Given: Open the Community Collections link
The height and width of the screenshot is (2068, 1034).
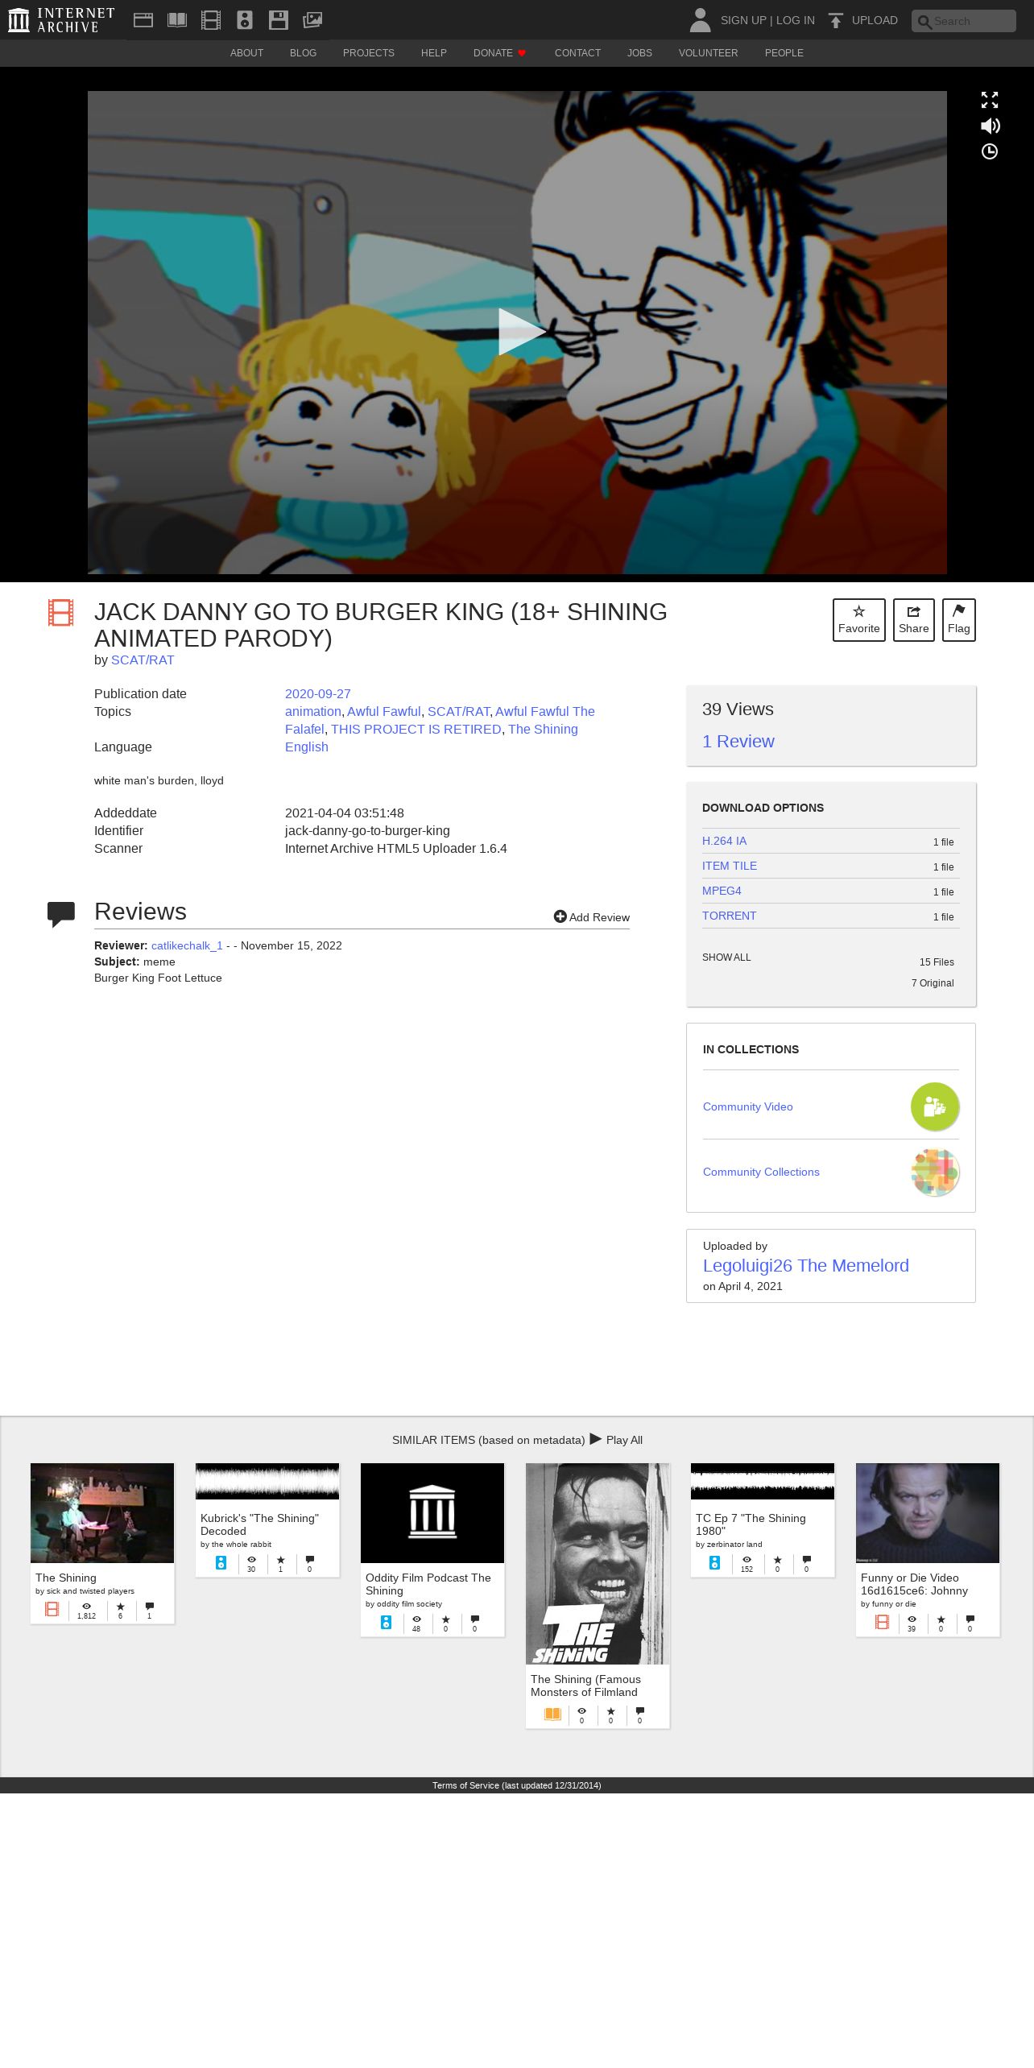Looking at the screenshot, I should click(761, 1172).
